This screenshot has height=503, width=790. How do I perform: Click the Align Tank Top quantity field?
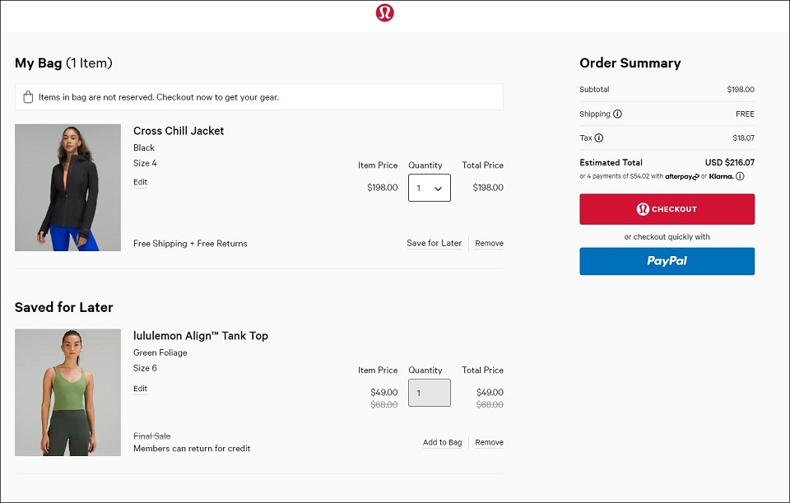click(x=430, y=393)
